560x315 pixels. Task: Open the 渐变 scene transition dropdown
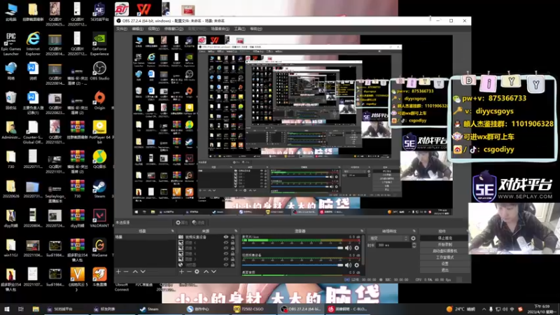point(388,238)
